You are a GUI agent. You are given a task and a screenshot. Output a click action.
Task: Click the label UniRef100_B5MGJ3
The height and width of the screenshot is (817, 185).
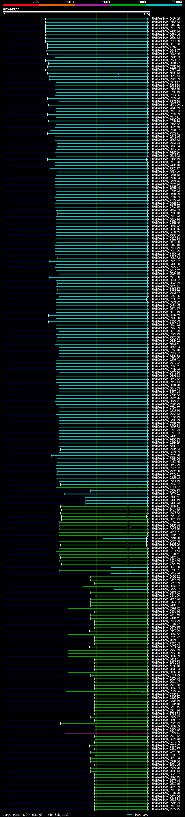(x=166, y=73)
